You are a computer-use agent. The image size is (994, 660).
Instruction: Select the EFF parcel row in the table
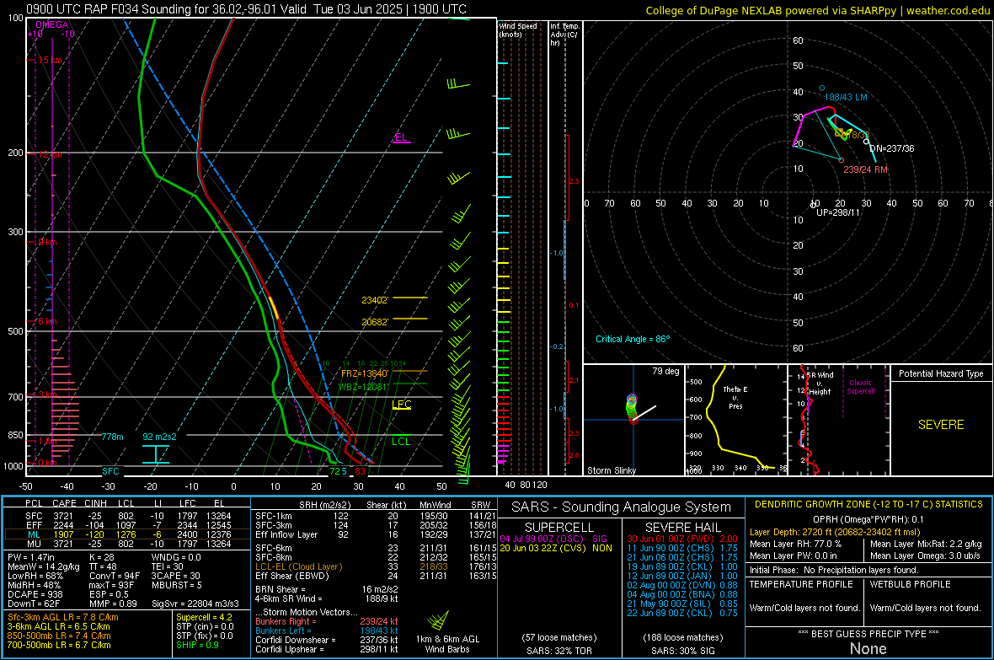126,525
